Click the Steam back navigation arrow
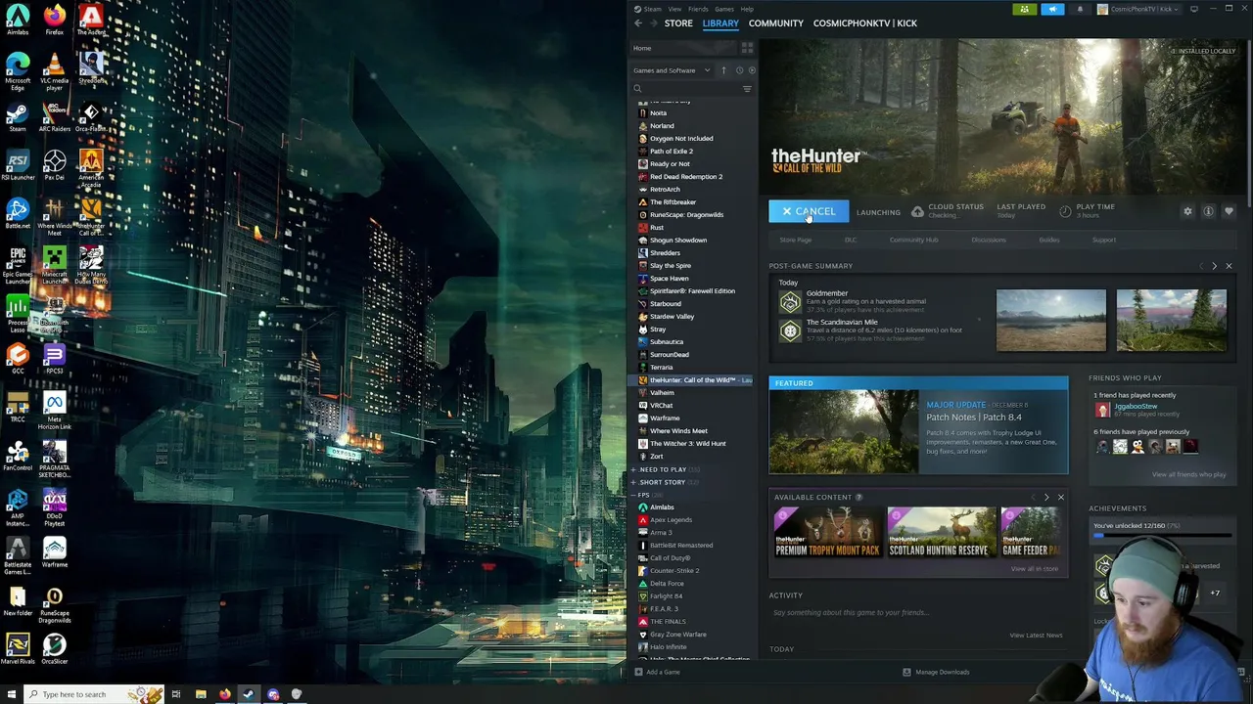Viewport: 1253px width, 704px height. pyautogui.click(x=638, y=23)
